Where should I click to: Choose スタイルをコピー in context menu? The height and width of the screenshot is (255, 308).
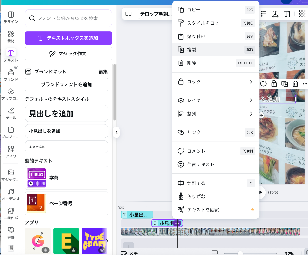(216, 23)
